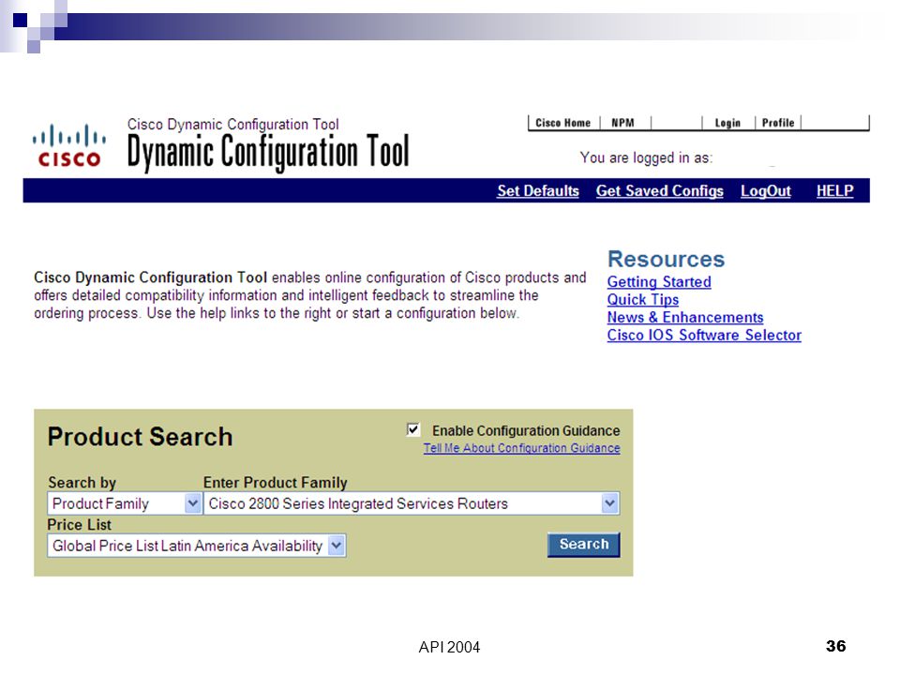Open the NPM menu item
The height and width of the screenshot is (675, 900).
pyautogui.click(x=622, y=123)
